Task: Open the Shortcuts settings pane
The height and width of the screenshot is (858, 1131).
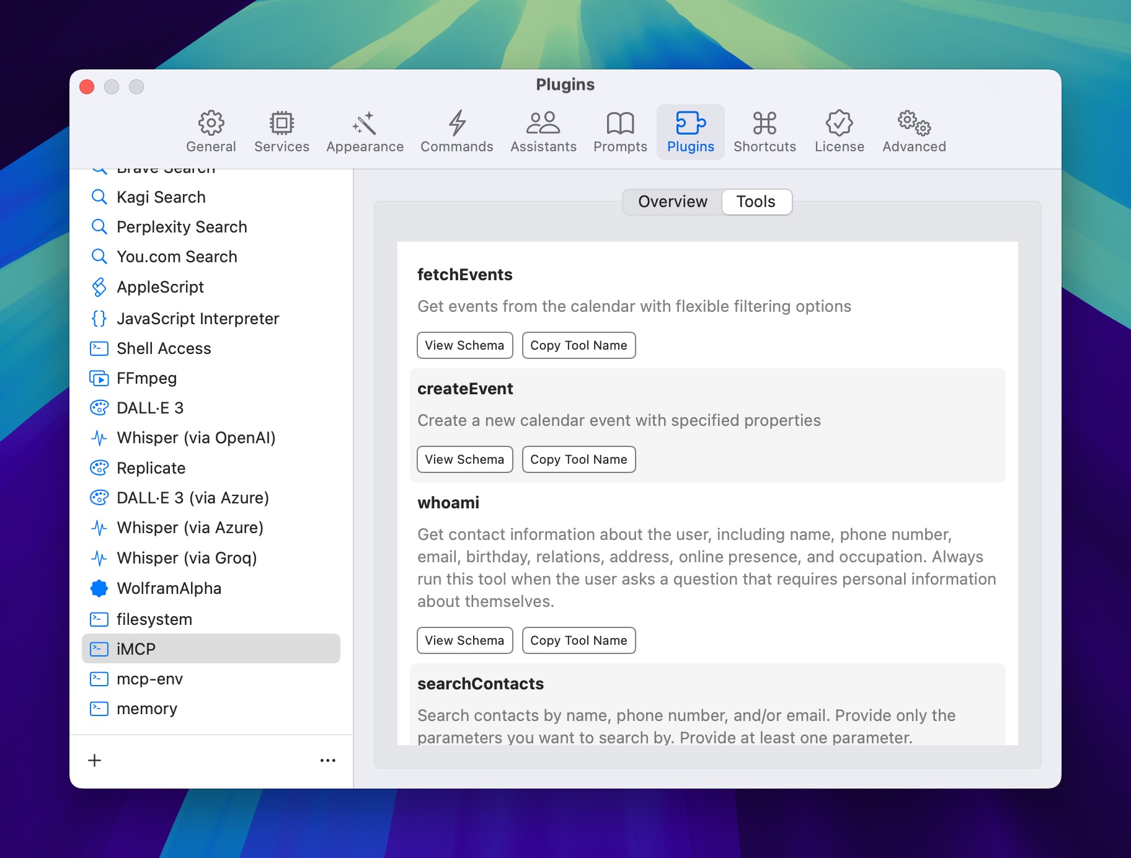Action: [x=765, y=132]
